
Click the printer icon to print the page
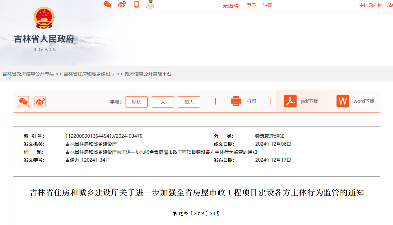point(236,101)
